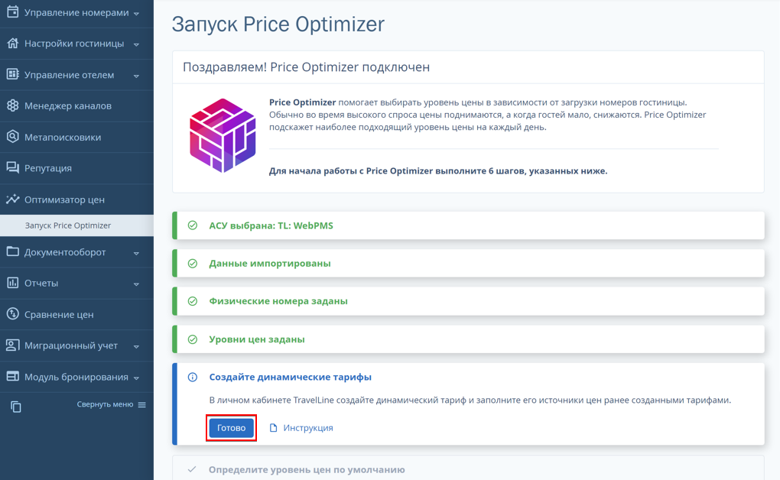Click the blue Готово button
Viewport: 780px width, 480px height.
(231, 428)
